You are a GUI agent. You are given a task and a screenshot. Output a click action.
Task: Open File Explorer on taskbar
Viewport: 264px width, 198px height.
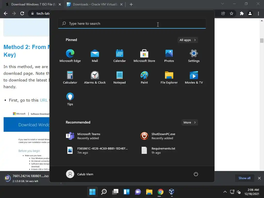pyautogui.click(x=149, y=192)
